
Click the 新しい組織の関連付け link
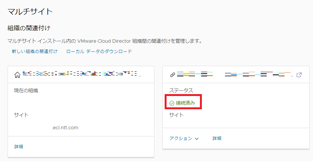pyautogui.click(x=35, y=51)
